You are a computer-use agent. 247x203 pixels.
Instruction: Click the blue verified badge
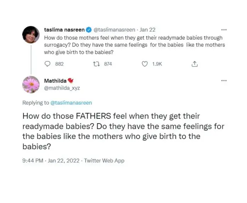(89, 30)
